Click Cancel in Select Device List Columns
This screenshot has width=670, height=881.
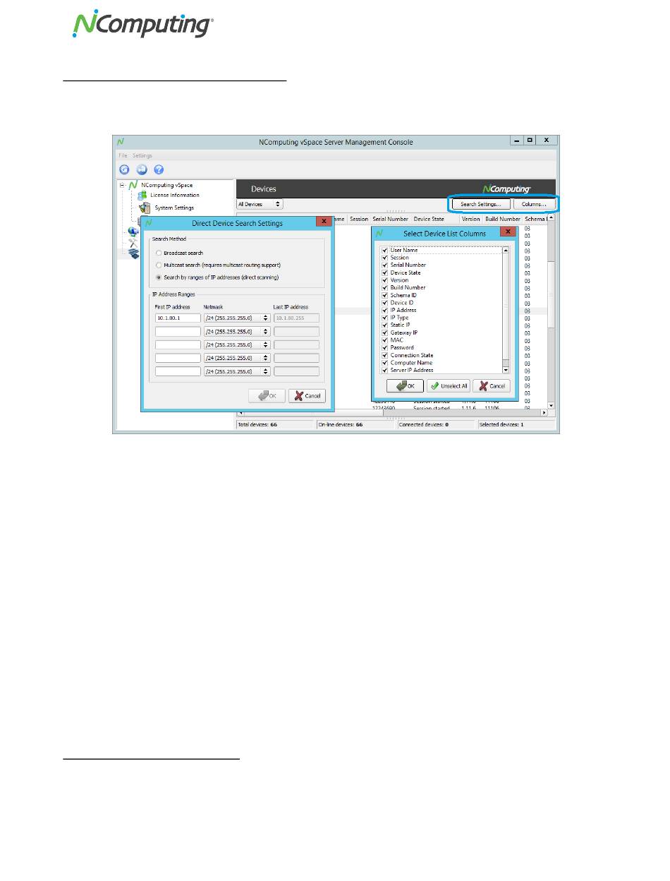[x=491, y=386]
